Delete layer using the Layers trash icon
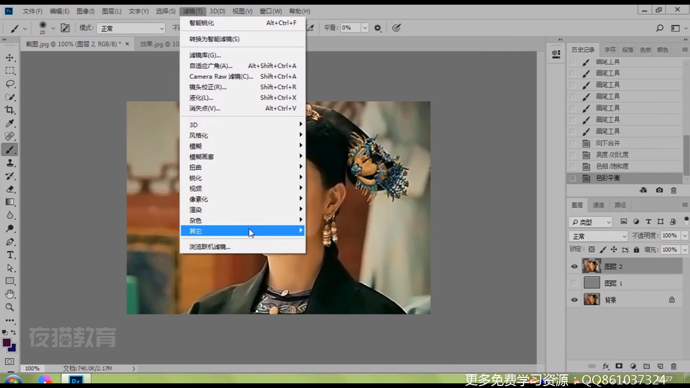 (x=673, y=366)
